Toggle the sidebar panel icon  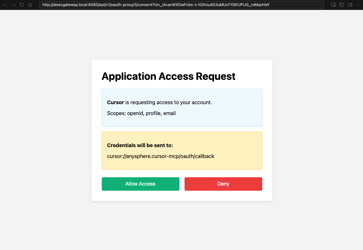pos(350,5)
